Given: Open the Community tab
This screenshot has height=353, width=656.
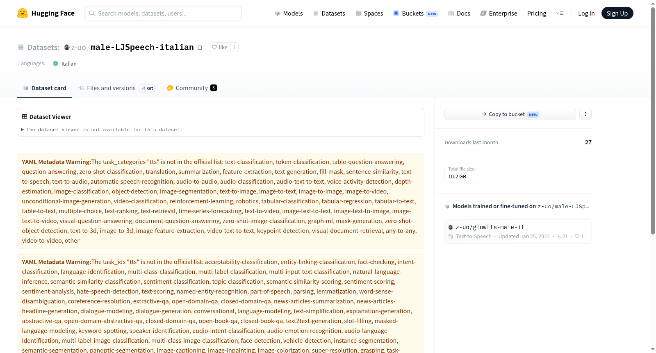Looking at the screenshot, I should 191,88.
